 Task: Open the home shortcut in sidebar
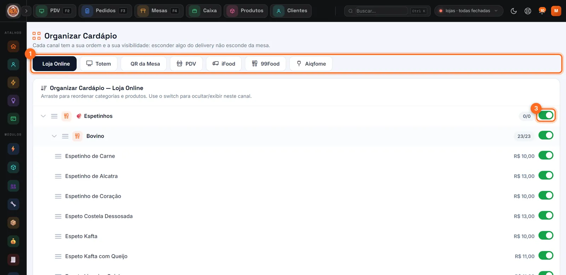pyautogui.click(x=13, y=46)
